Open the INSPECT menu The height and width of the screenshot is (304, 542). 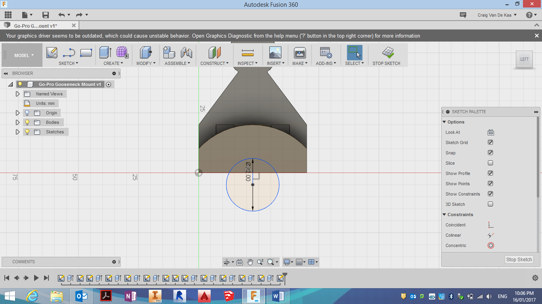(x=248, y=63)
